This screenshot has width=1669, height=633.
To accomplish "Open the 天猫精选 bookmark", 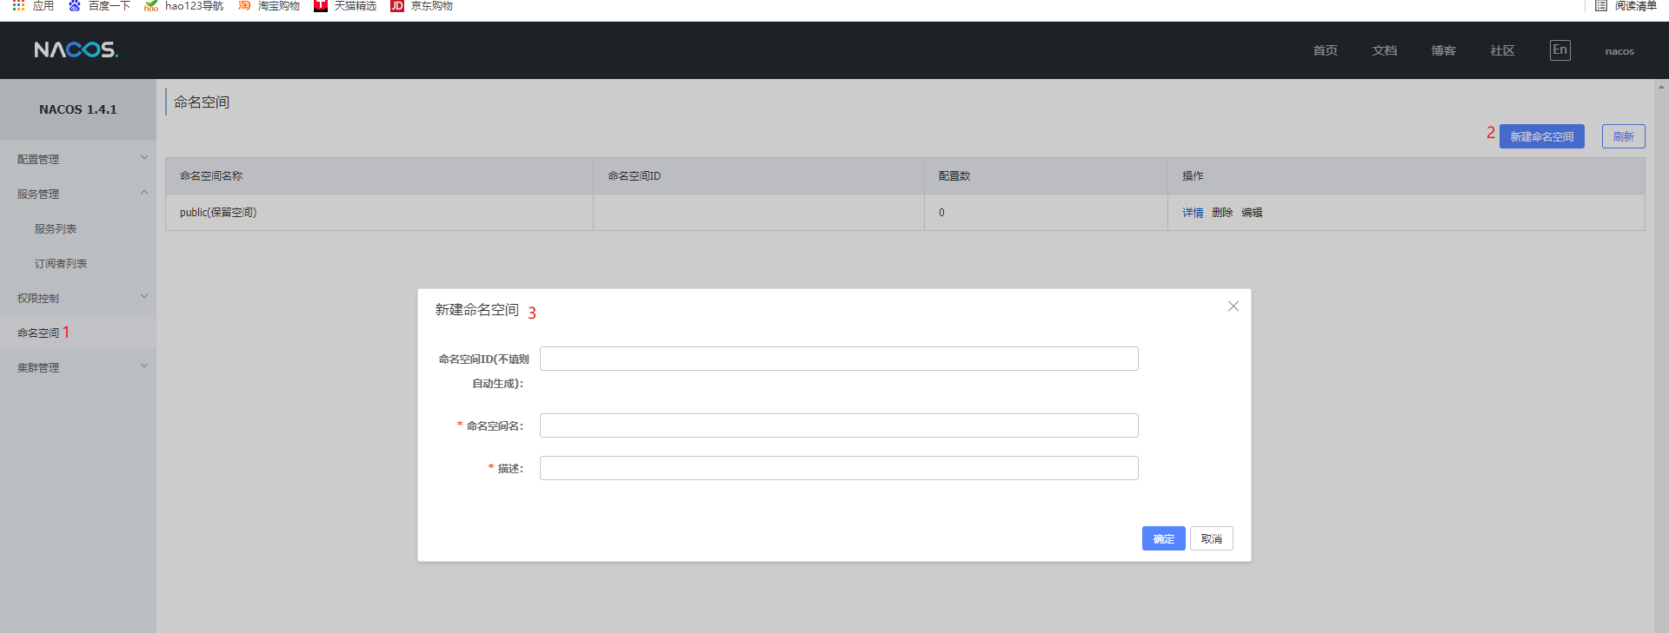I will pos(345,5).
